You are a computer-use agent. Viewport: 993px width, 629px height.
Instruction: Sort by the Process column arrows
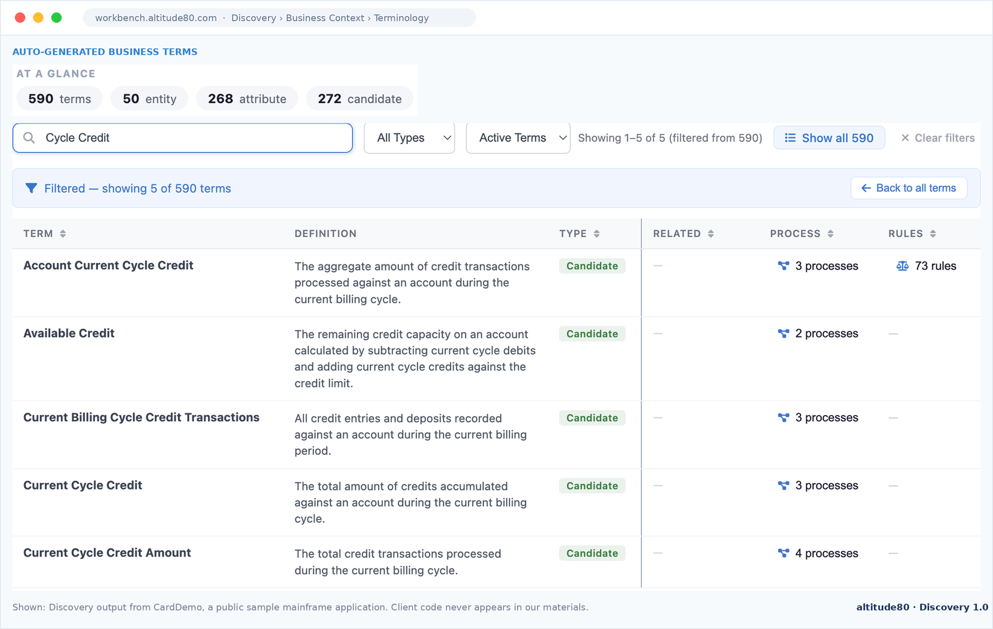[830, 234]
